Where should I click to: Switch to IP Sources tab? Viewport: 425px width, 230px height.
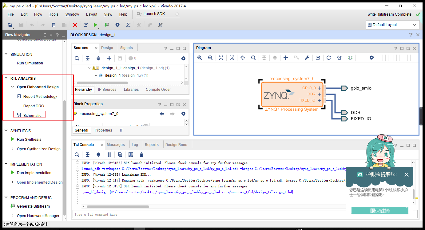click(107, 90)
